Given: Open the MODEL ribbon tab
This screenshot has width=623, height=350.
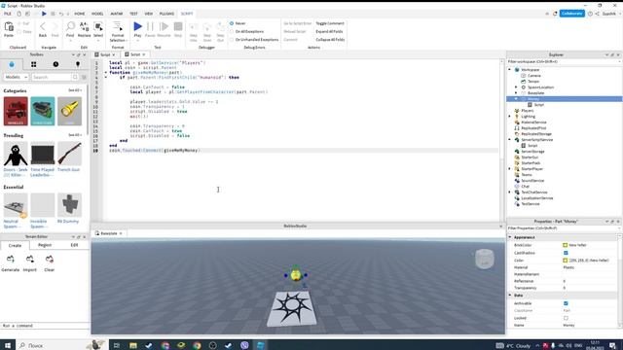Looking at the screenshot, I should 97,14.
